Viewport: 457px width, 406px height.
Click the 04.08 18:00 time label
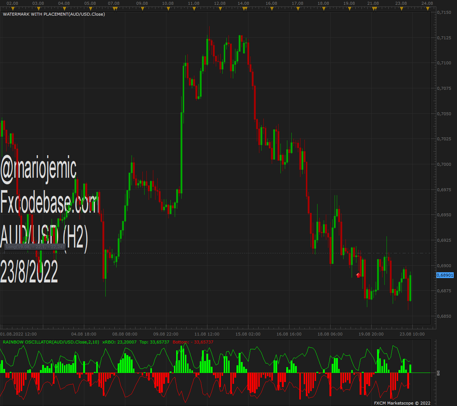click(84, 334)
